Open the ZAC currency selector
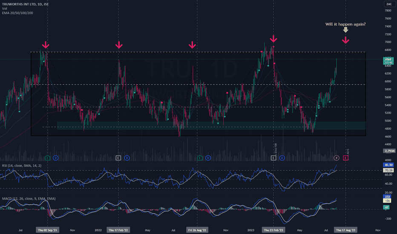397x234 pixels. pyautogui.click(x=389, y=4)
